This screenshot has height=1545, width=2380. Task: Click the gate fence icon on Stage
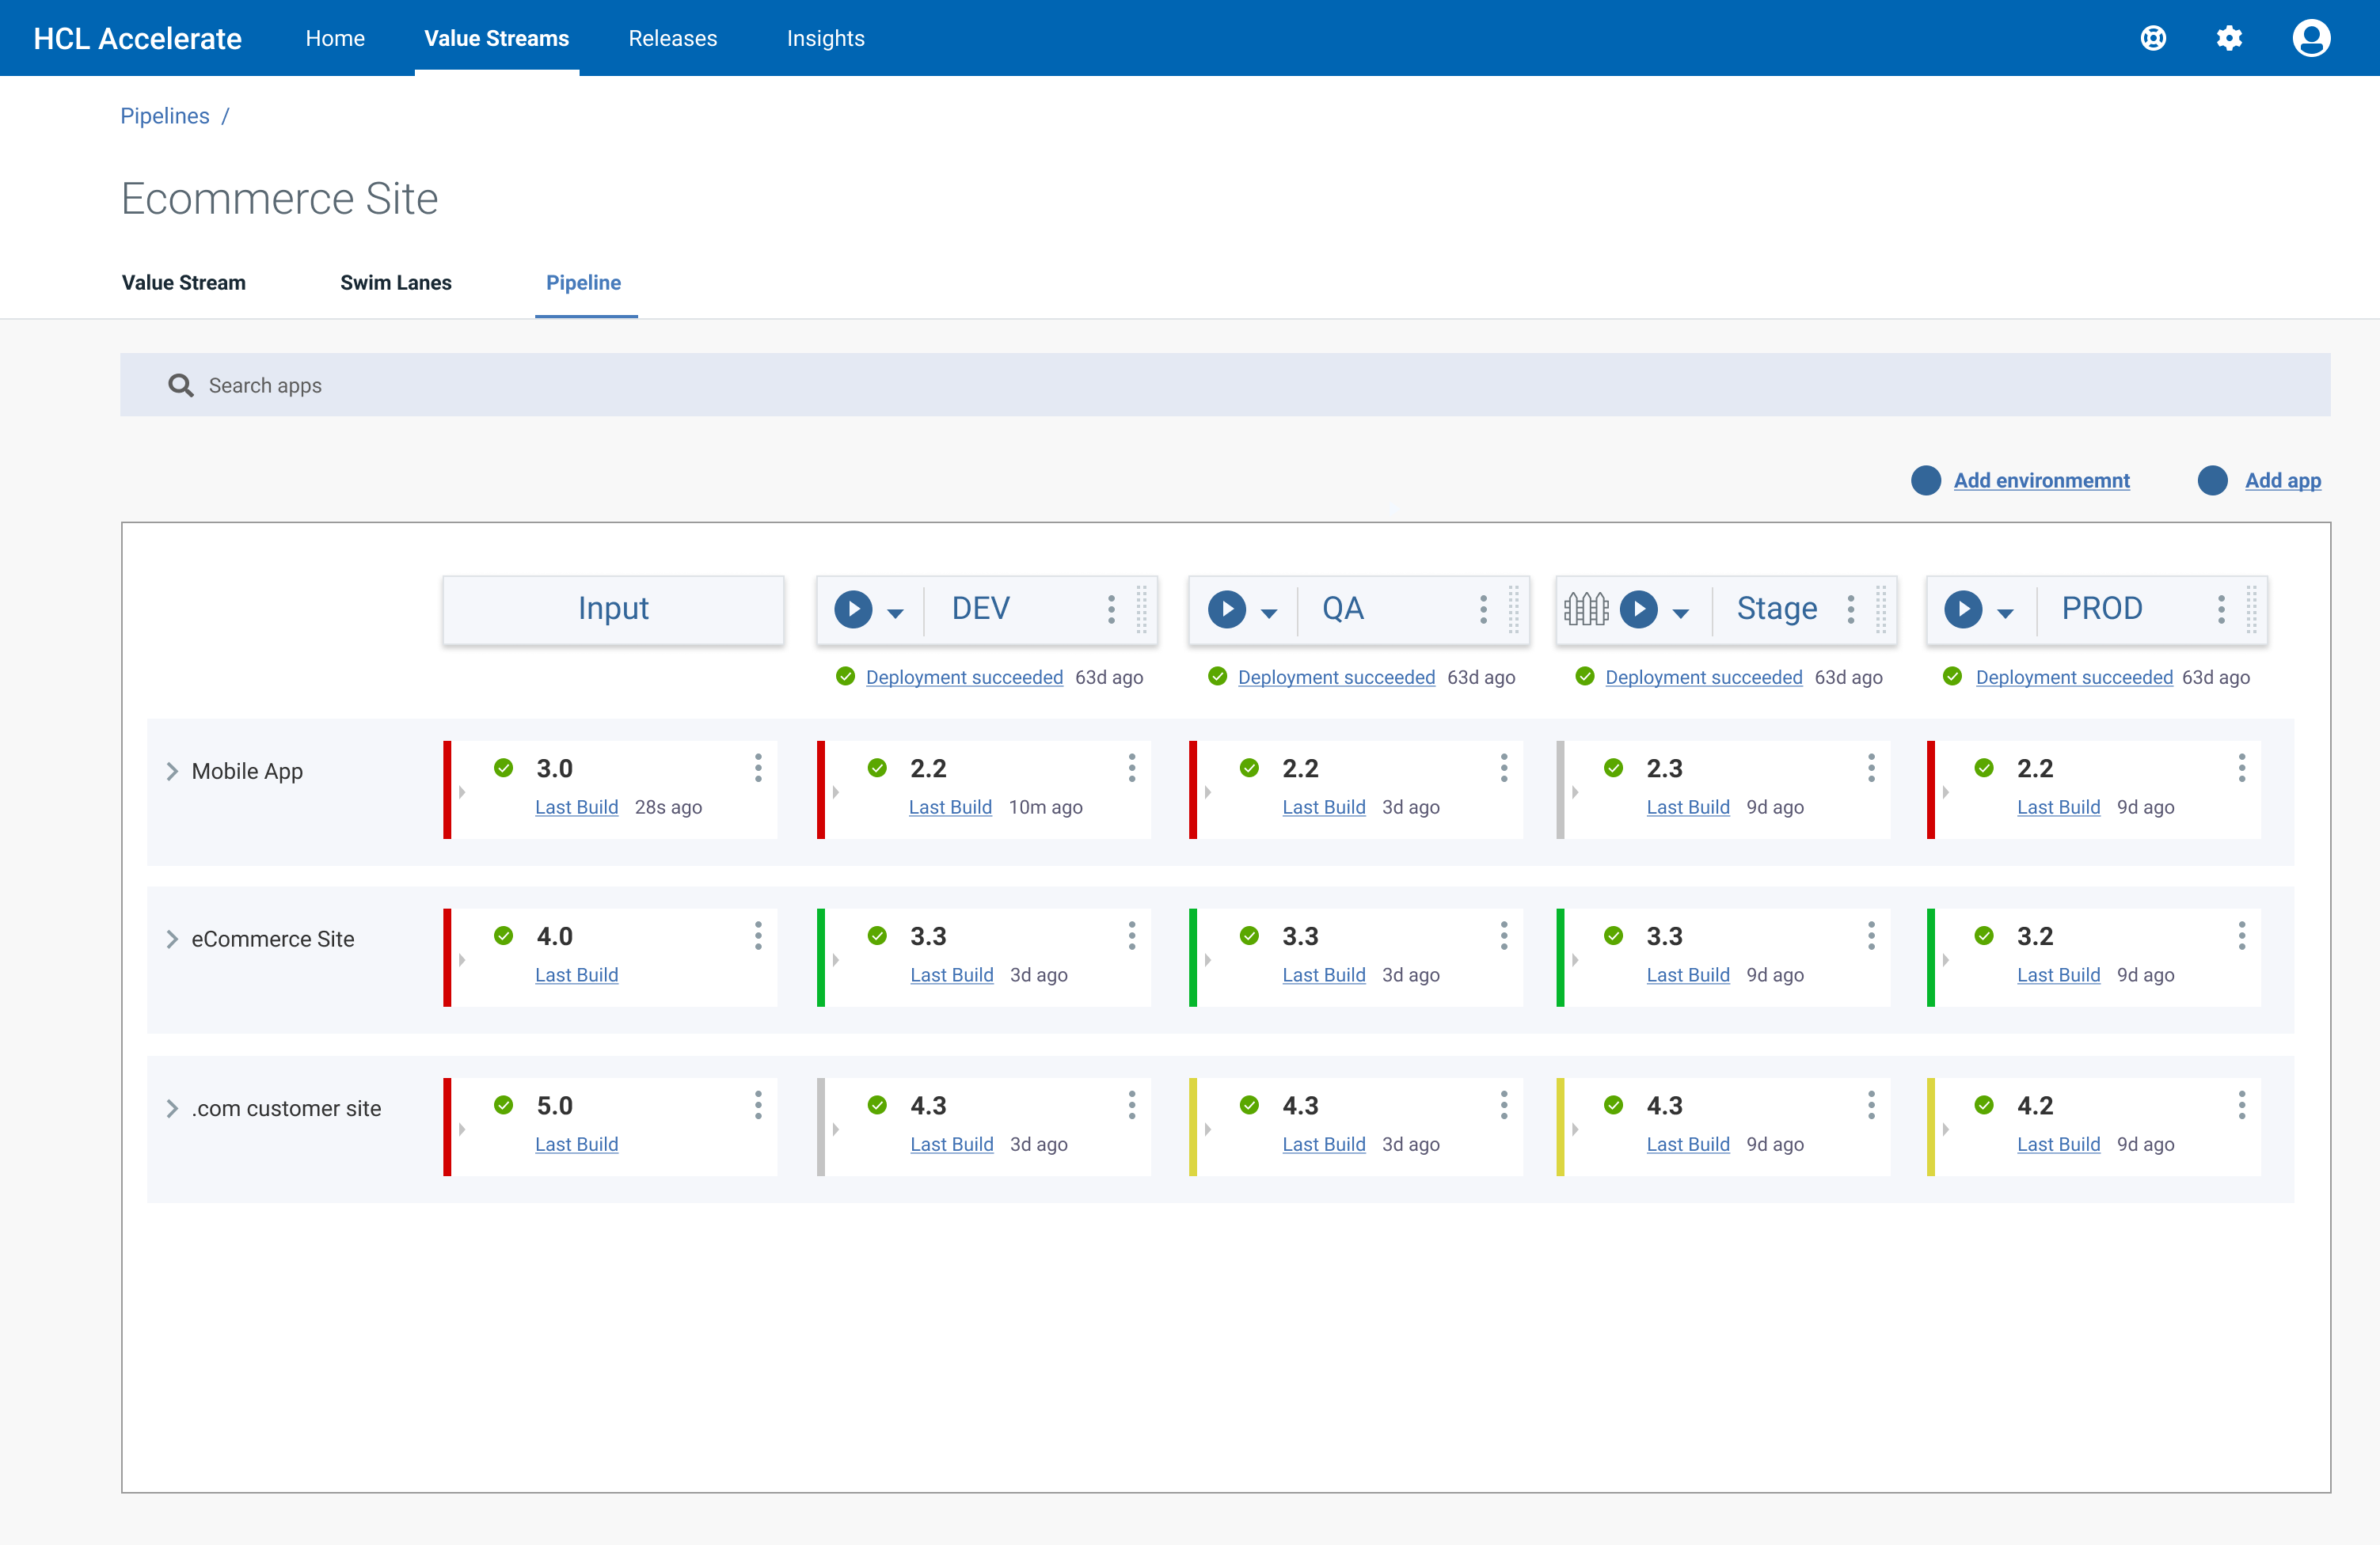pyautogui.click(x=1586, y=609)
